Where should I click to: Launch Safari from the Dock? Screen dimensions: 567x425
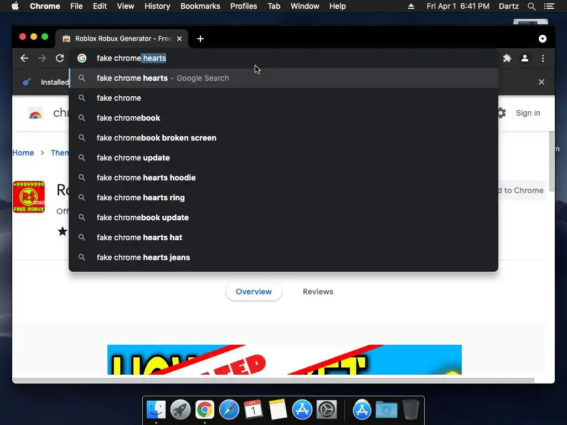tap(229, 410)
